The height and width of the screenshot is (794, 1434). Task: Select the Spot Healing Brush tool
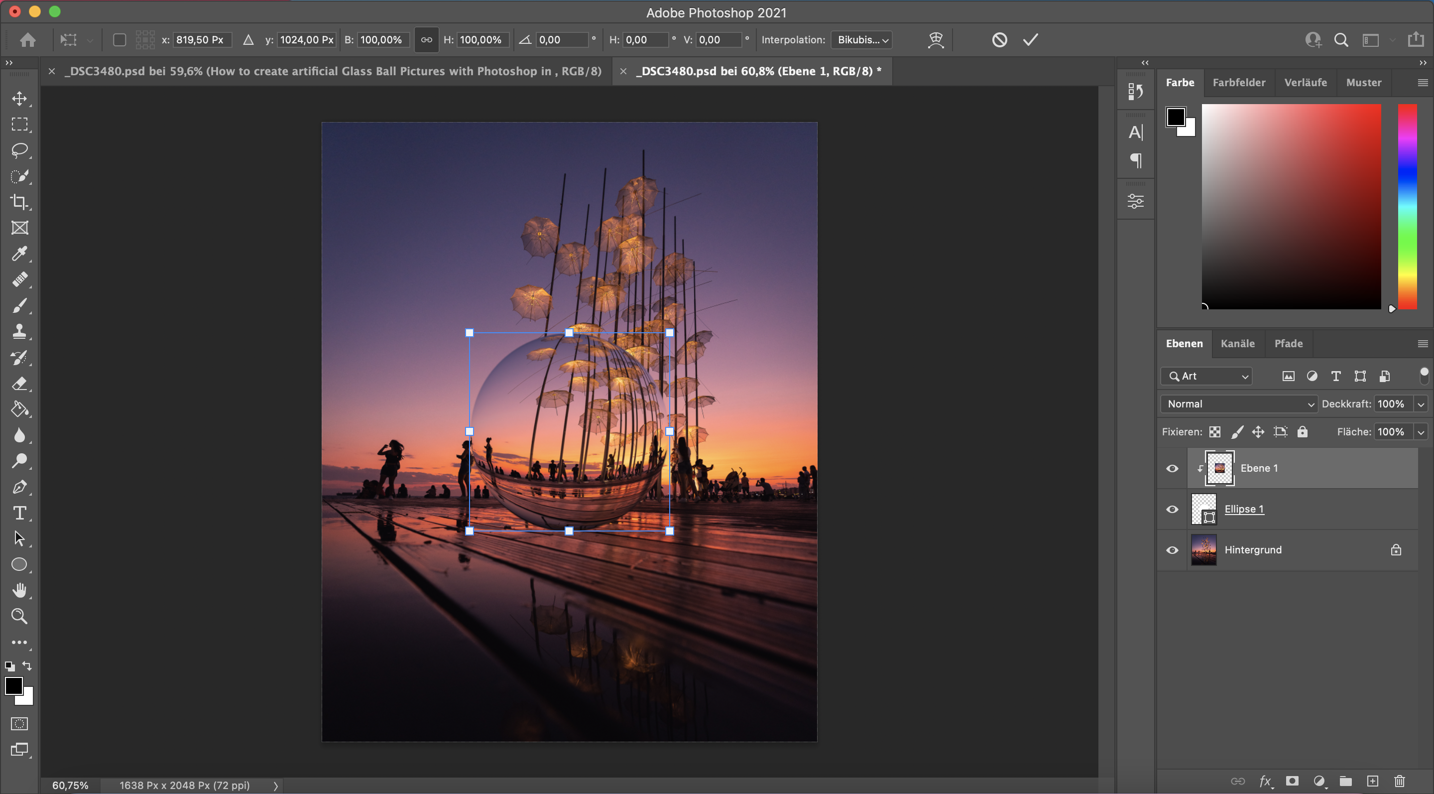click(19, 279)
